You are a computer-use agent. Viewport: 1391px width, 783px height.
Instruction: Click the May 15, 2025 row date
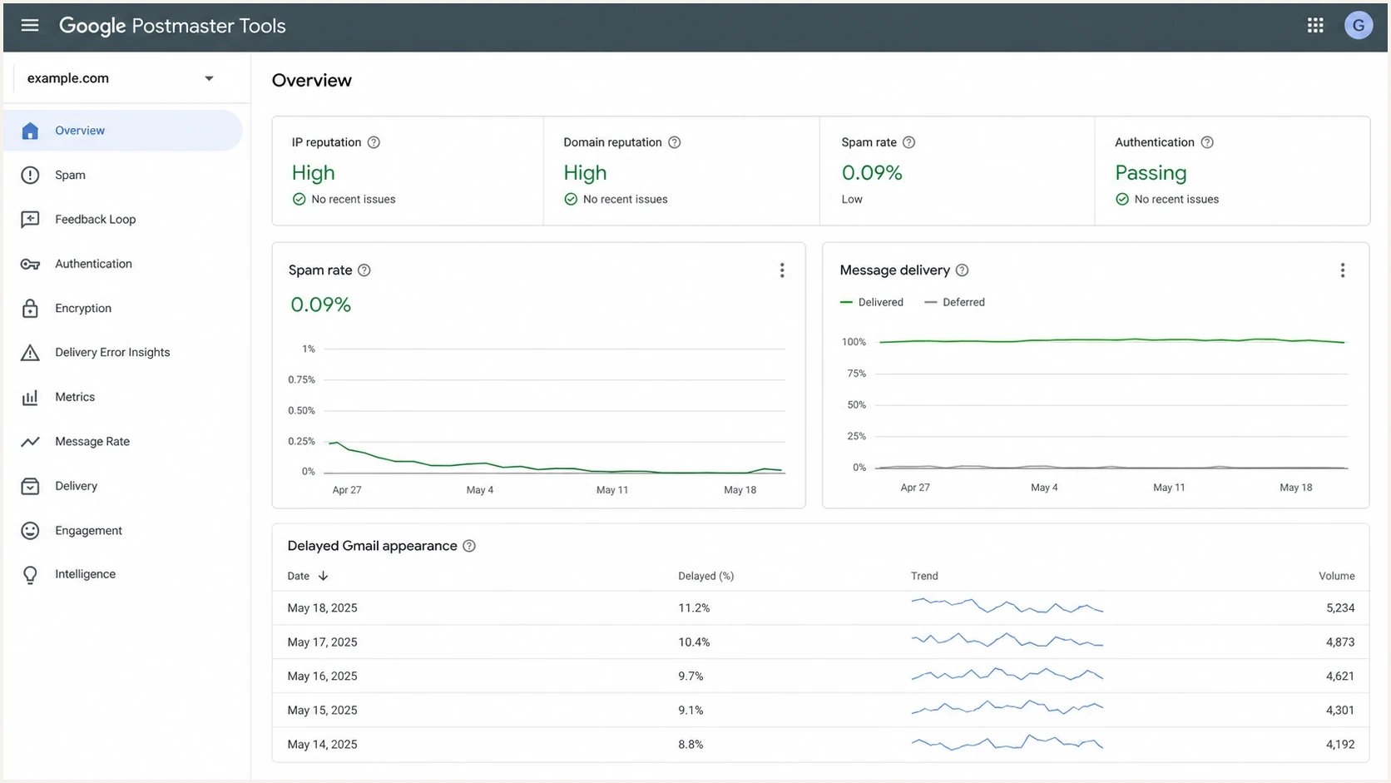click(x=322, y=711)
